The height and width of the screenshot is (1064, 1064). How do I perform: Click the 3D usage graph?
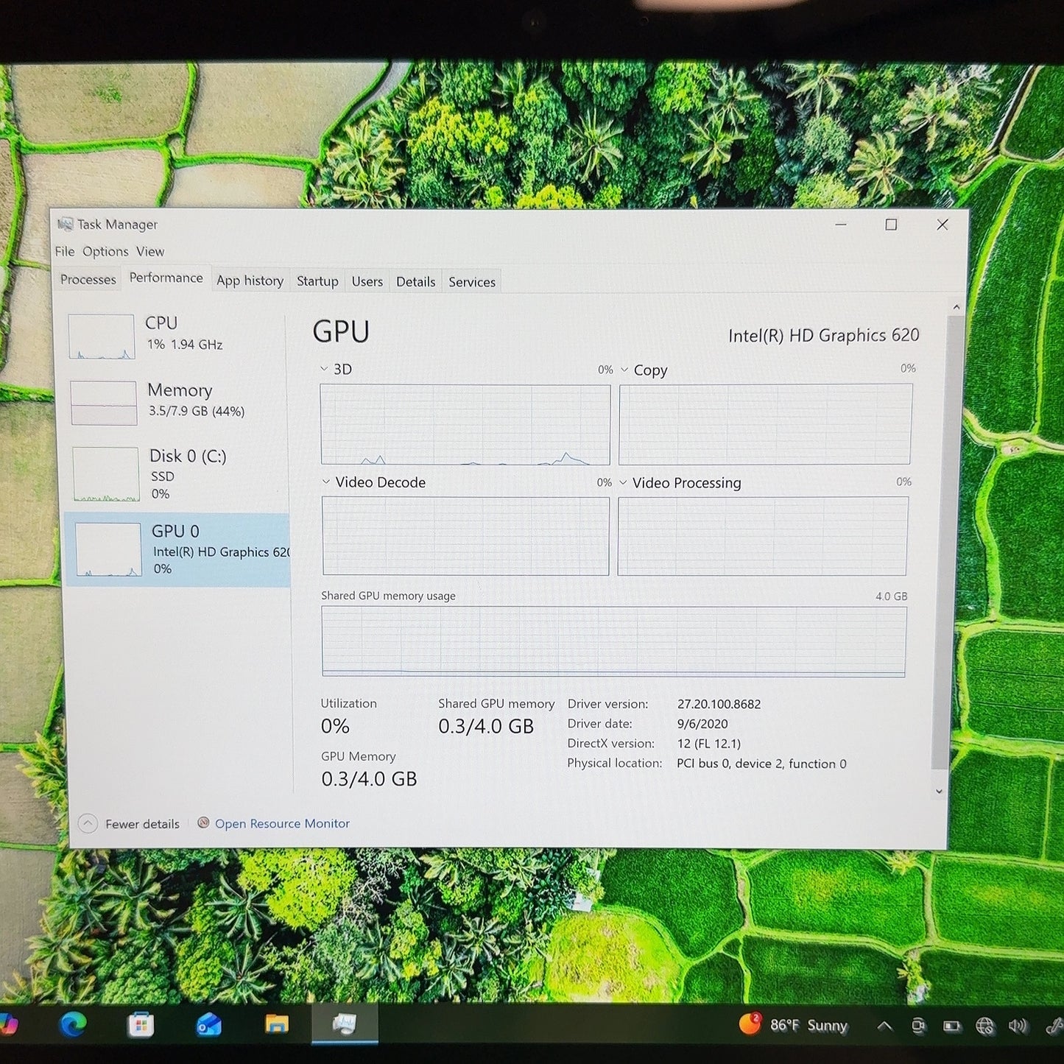click(x=465, y=424)
